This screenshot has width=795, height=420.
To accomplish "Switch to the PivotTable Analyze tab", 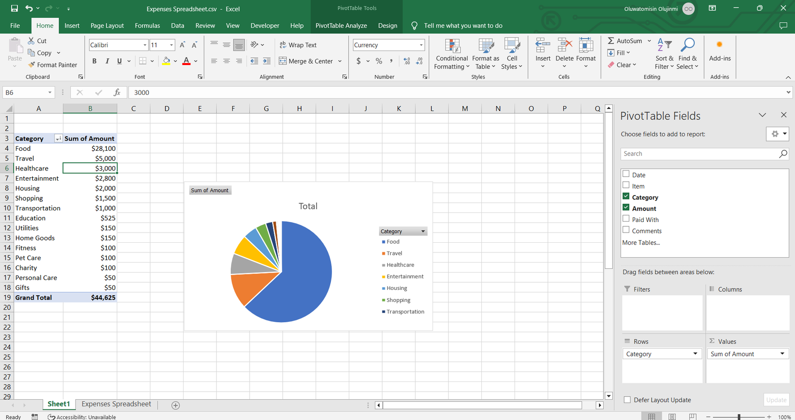I will (x=341, y=26).
